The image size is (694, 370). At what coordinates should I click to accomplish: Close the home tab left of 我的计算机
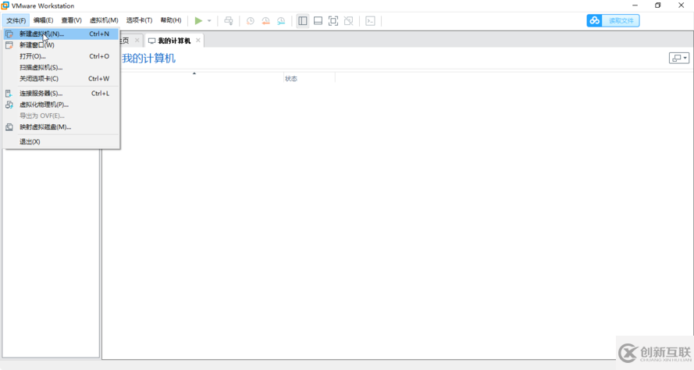pos(137,41)
